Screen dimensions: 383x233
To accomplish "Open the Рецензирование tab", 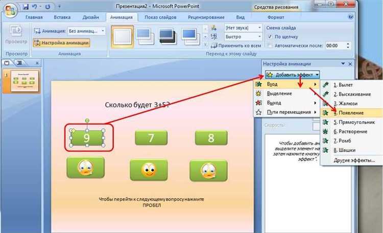I will click(x=206, y=17).
